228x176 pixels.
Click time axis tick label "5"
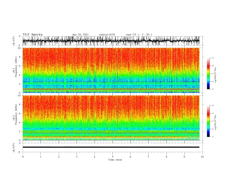pyautogui.click(x=113, y=157)
